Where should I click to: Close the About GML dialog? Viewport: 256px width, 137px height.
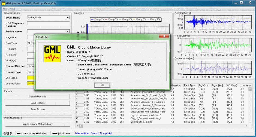[164, 36]
